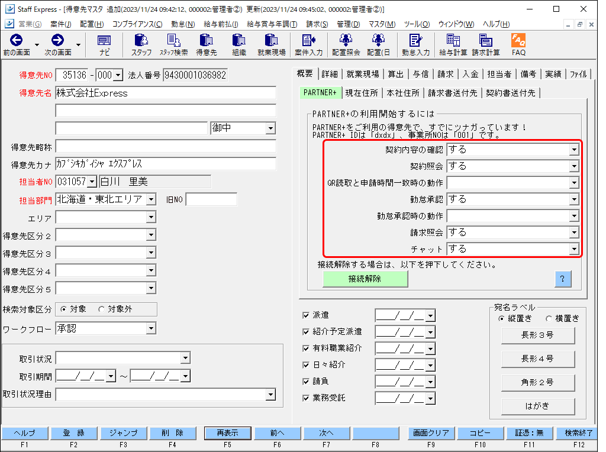This screenshot has height=452, width=606.
Task: Switch to the 詳細 tab
Action: pos(330,74)
